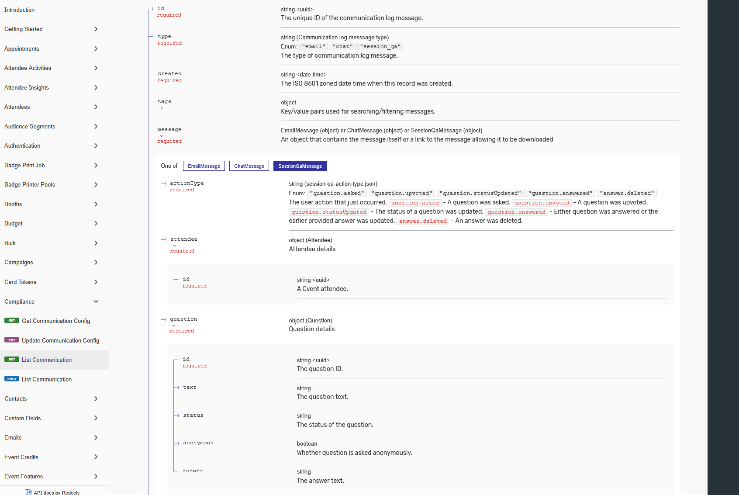Click the Booths section chevron
This screenshot has height=495, width=739.
96,204
